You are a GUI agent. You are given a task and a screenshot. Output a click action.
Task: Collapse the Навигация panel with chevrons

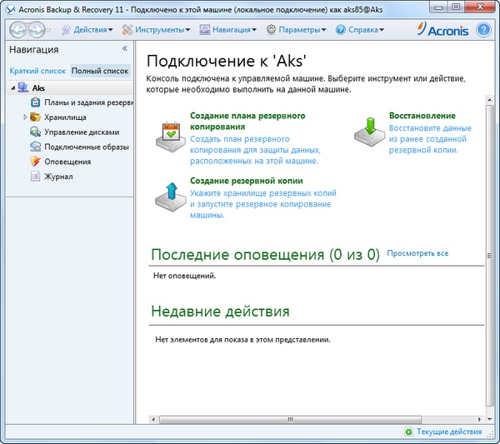coord(125,49)
